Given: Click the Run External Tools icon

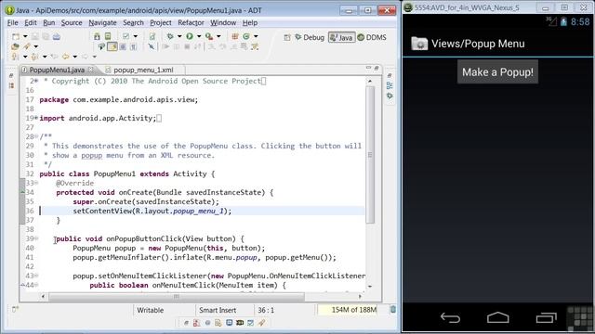Looking at the screenshot, I should 209,36.
